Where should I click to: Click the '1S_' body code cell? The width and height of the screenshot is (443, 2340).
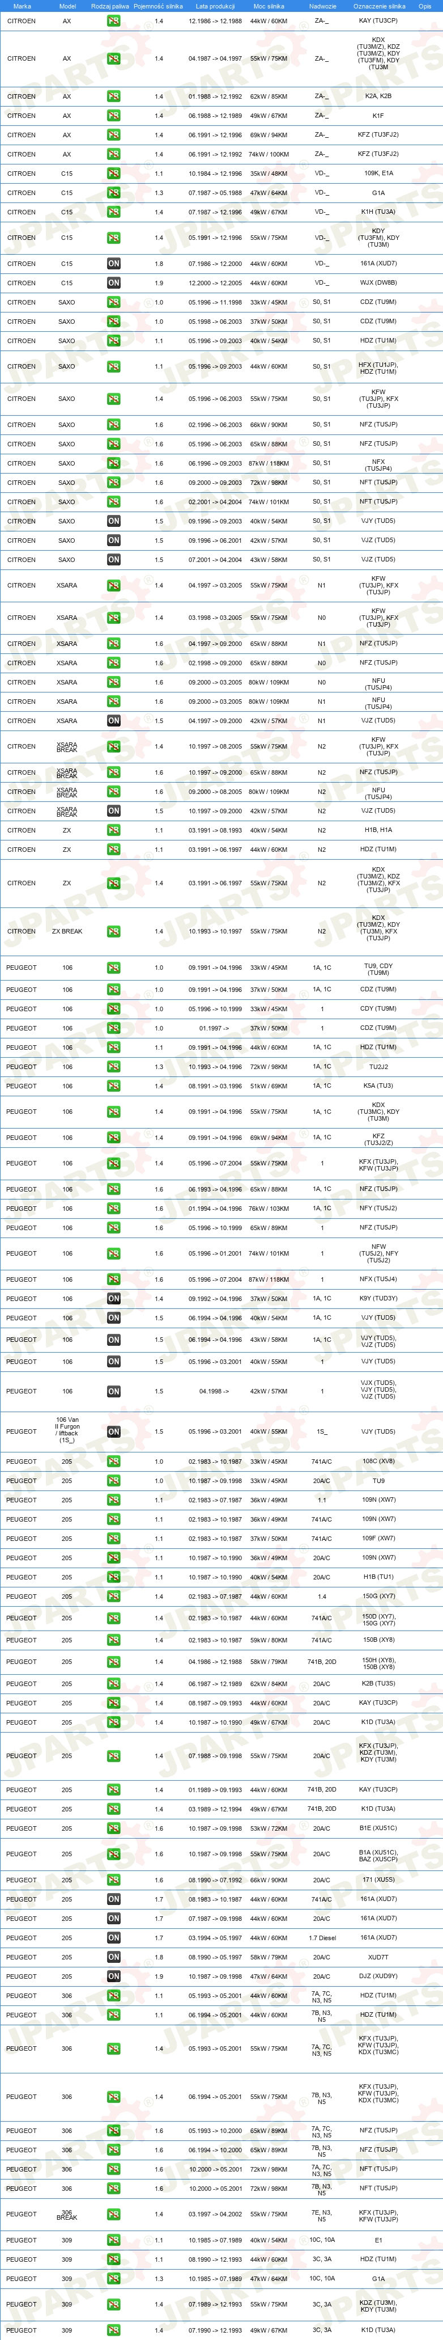coord(321,1431)
